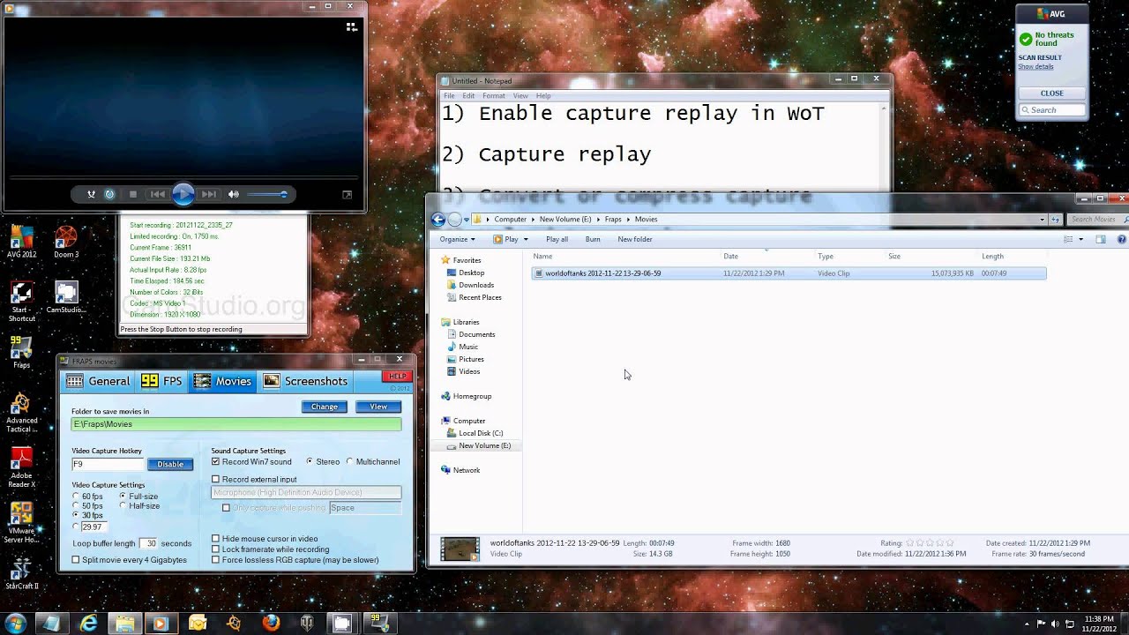Open Edit menu in Notepad
The image size is (1129, 635).
tap(468, 95)
